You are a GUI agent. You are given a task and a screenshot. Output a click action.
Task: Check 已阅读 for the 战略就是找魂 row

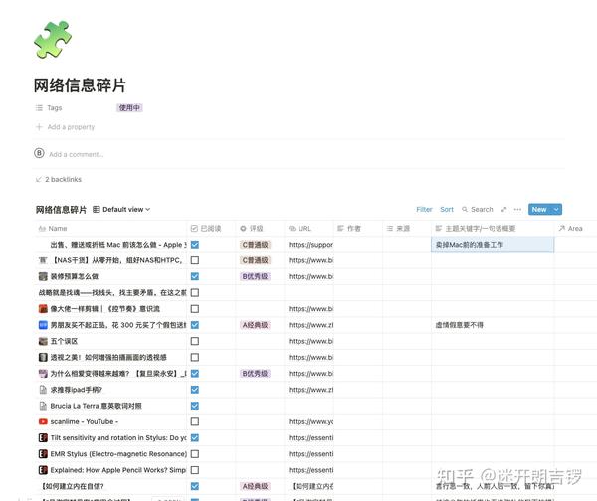(x=195, y=293)
